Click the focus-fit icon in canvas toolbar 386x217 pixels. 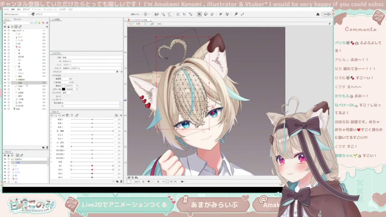(x=145, y=24)
